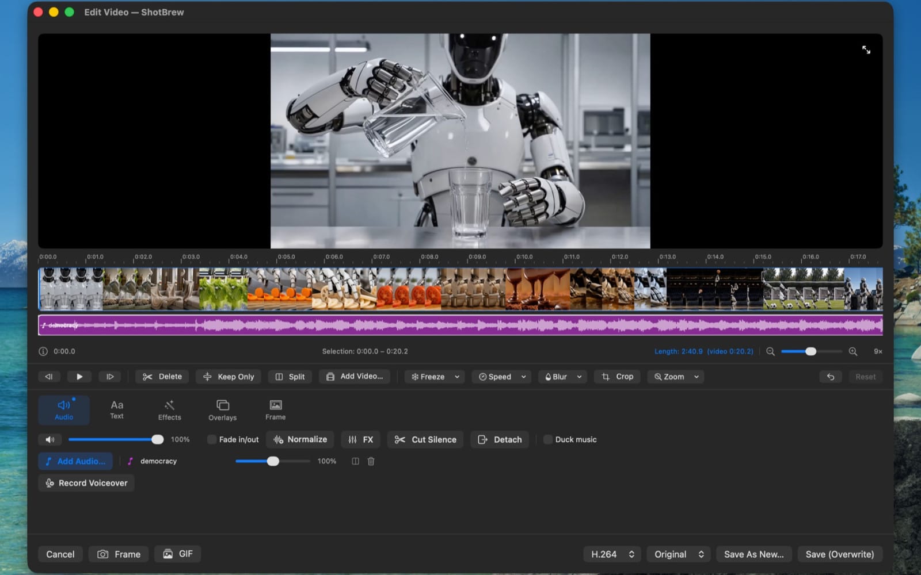Split the clip at playhead

tap(290, 377)
